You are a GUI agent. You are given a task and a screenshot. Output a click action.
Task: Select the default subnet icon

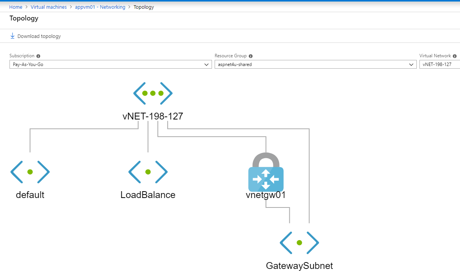pyautogui.click(x=30, y=172)
